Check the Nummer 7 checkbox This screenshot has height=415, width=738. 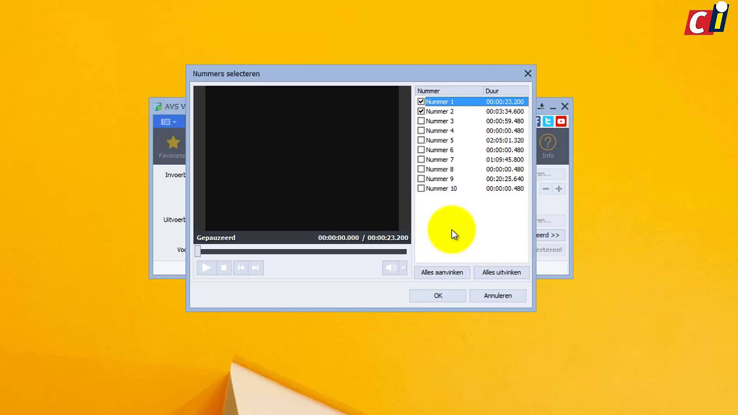(x=421, y=160)
